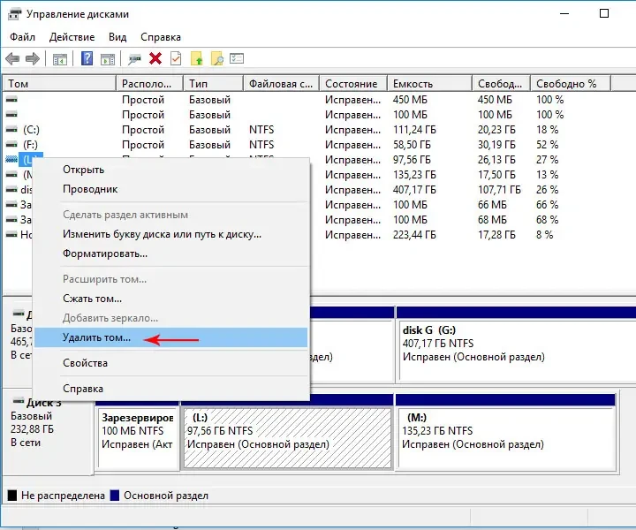The width and height of the screenshot is (636, 530).
Task: Click the yellow folder with green arrow icon
Action: point(197,59)
